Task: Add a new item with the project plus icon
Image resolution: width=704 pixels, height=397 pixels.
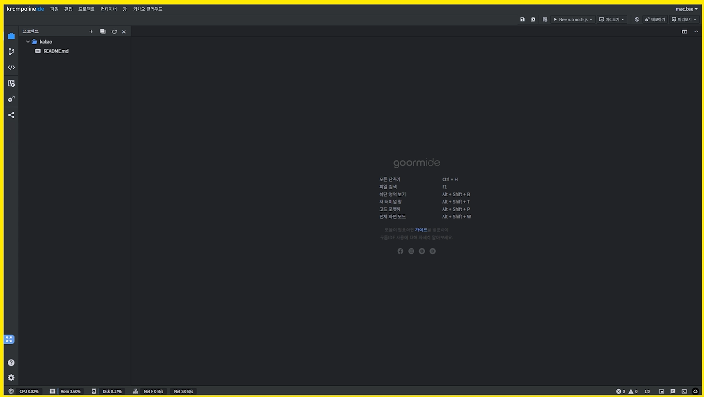Action: (x=91, y=31)
